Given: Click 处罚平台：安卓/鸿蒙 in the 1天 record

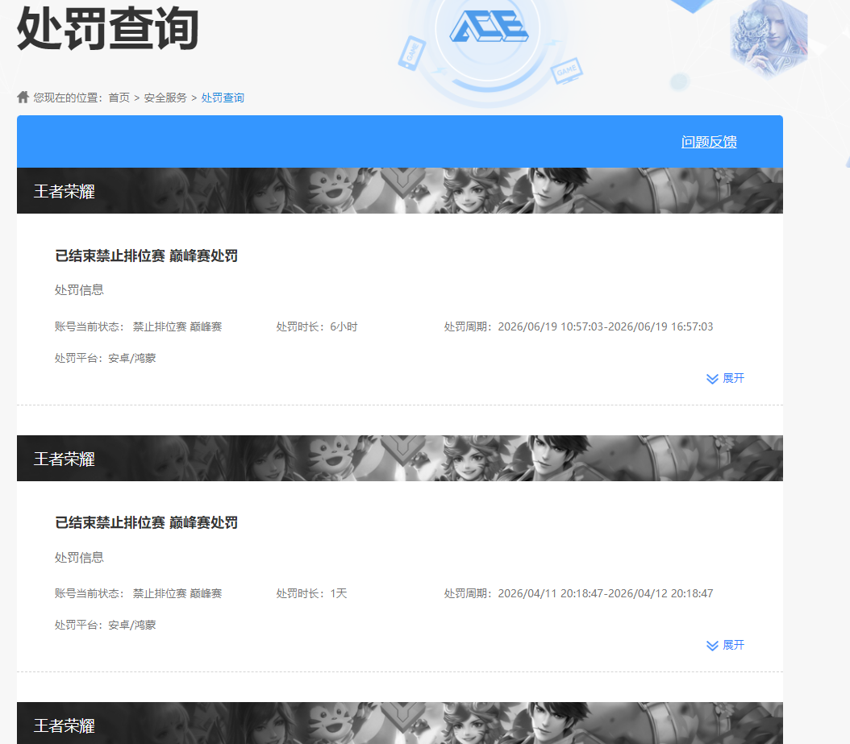Looking at the screenshot, I should pyautogui.click(x=105, y=625).
